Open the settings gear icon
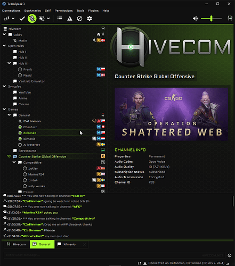 click(90, 19)
